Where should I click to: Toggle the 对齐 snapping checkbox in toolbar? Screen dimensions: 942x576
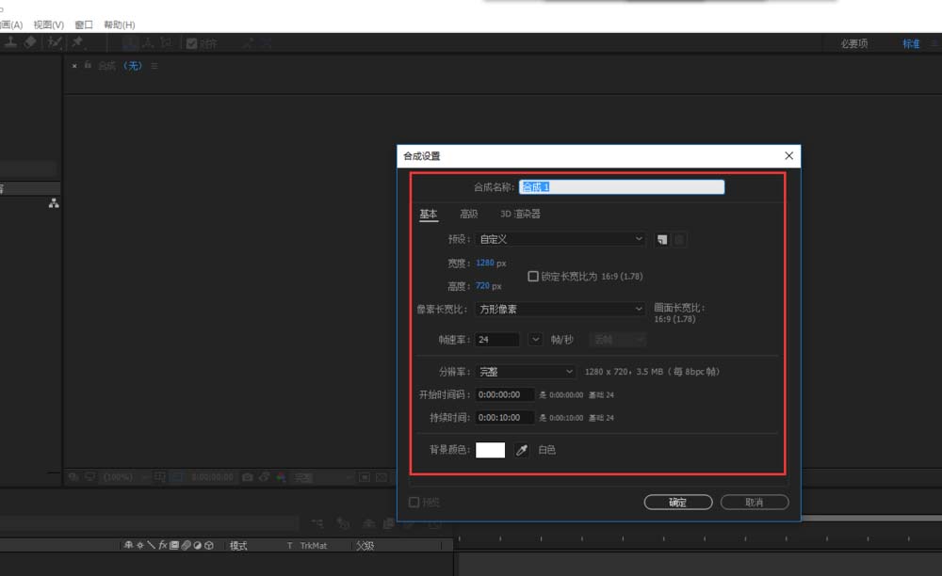pos(192,43)
